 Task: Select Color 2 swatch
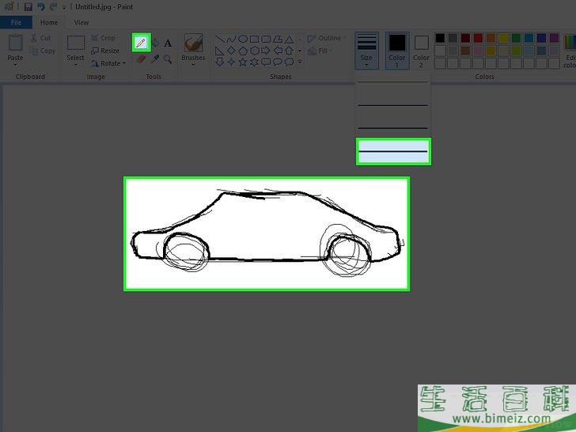pos(421,47)
